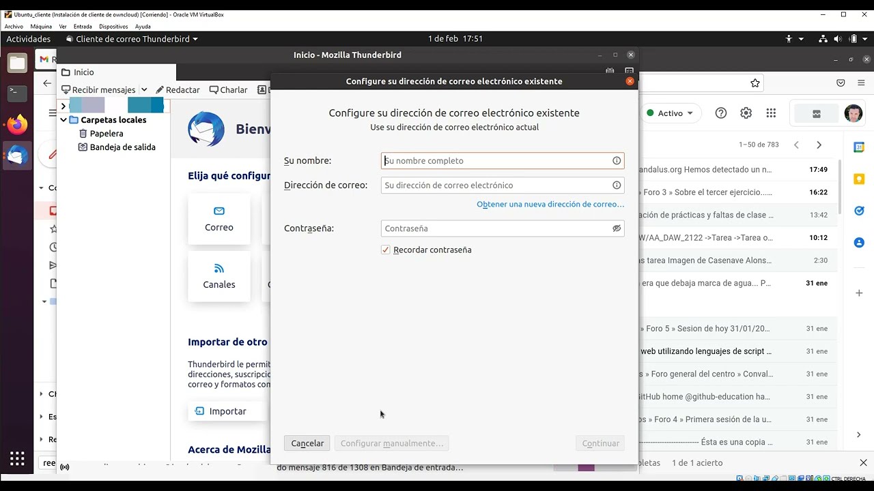Open Entrada menu in VirtualBox
Image resolution: width=874 pixels, height=491 pixels.
click(x=83, y=27)
